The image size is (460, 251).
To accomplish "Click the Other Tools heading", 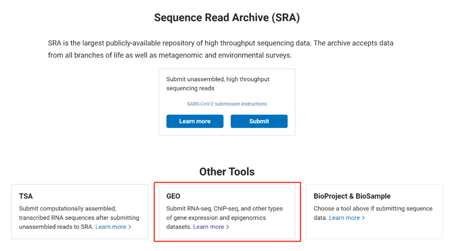I will tap(227, 172).
